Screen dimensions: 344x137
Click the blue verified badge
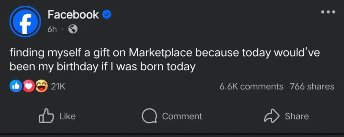[106, 15]
